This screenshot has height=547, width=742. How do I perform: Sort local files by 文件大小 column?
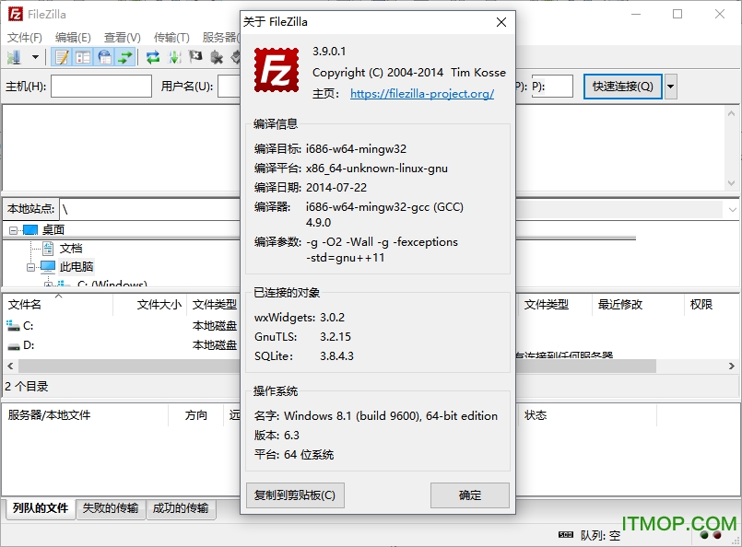(x=149, y=305)
